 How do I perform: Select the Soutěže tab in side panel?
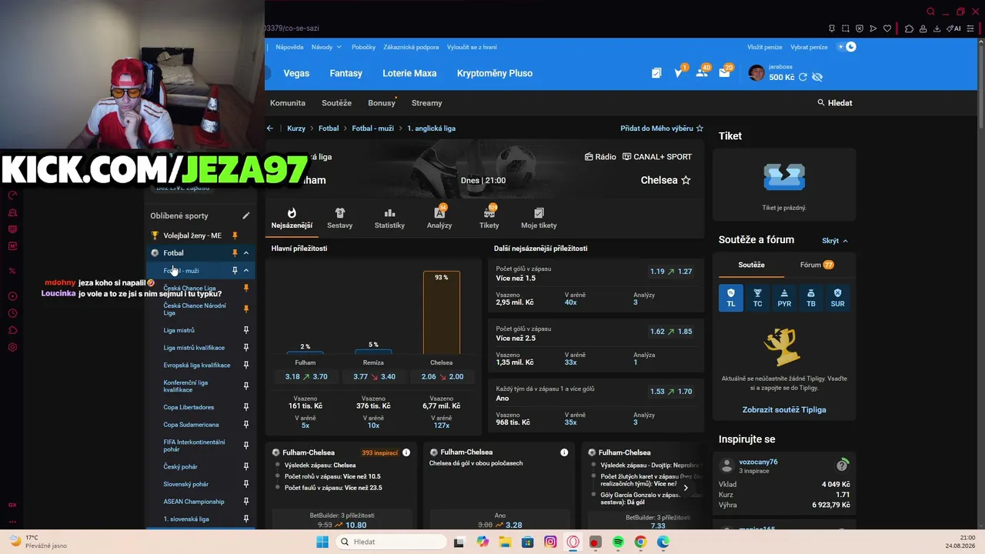[x=751, y=265]
